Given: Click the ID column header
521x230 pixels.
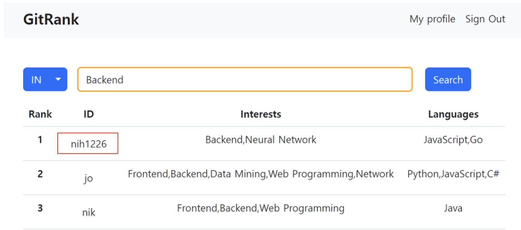Looking at the screenshot, I should [88, 114].
